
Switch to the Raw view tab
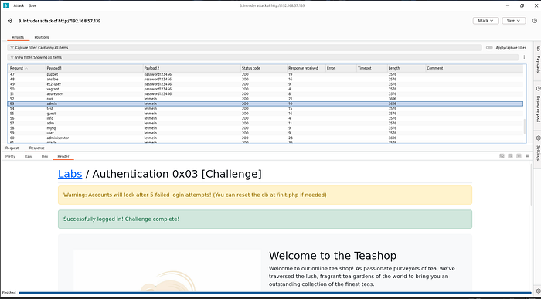click(x=28, y=156)
